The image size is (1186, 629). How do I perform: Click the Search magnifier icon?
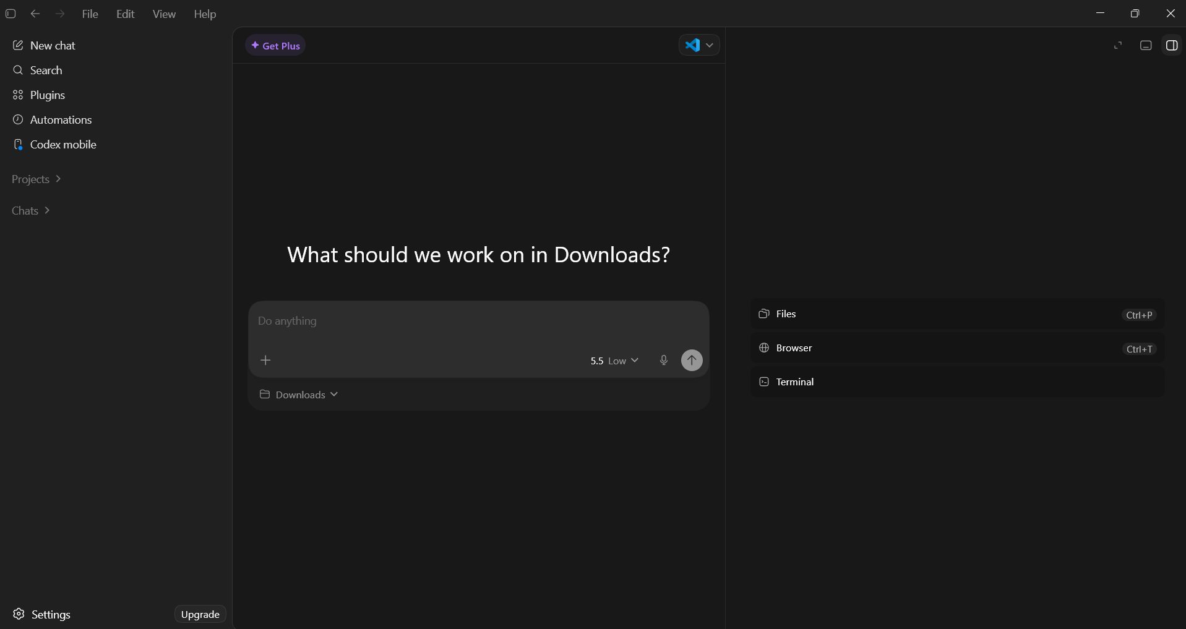click(18, 70)
